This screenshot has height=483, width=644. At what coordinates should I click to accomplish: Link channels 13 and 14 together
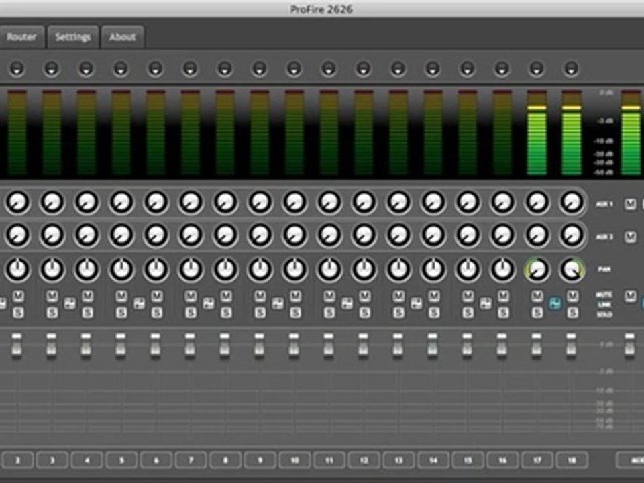coord(417,304)
